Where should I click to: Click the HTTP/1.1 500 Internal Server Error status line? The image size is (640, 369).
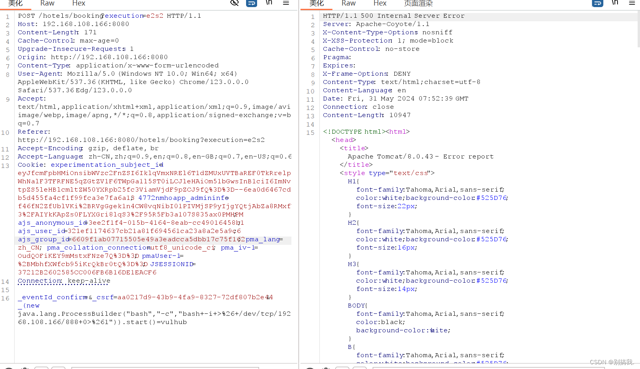394,16
